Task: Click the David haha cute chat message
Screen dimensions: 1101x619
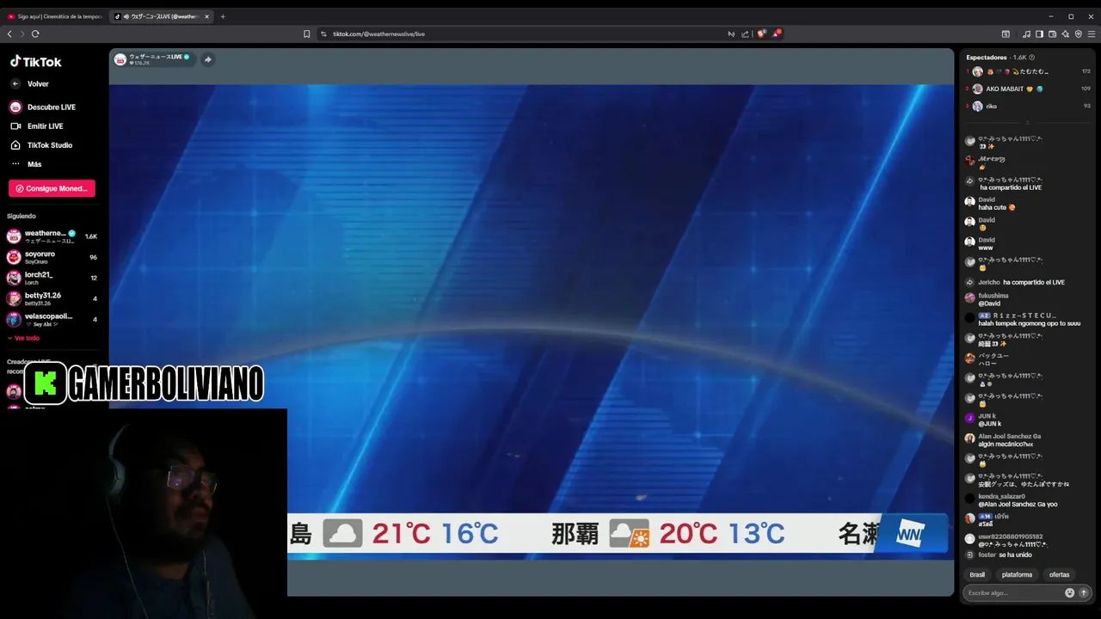Action: 997,207
